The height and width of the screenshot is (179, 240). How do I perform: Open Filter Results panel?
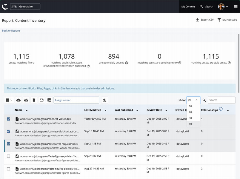point(227,20)
